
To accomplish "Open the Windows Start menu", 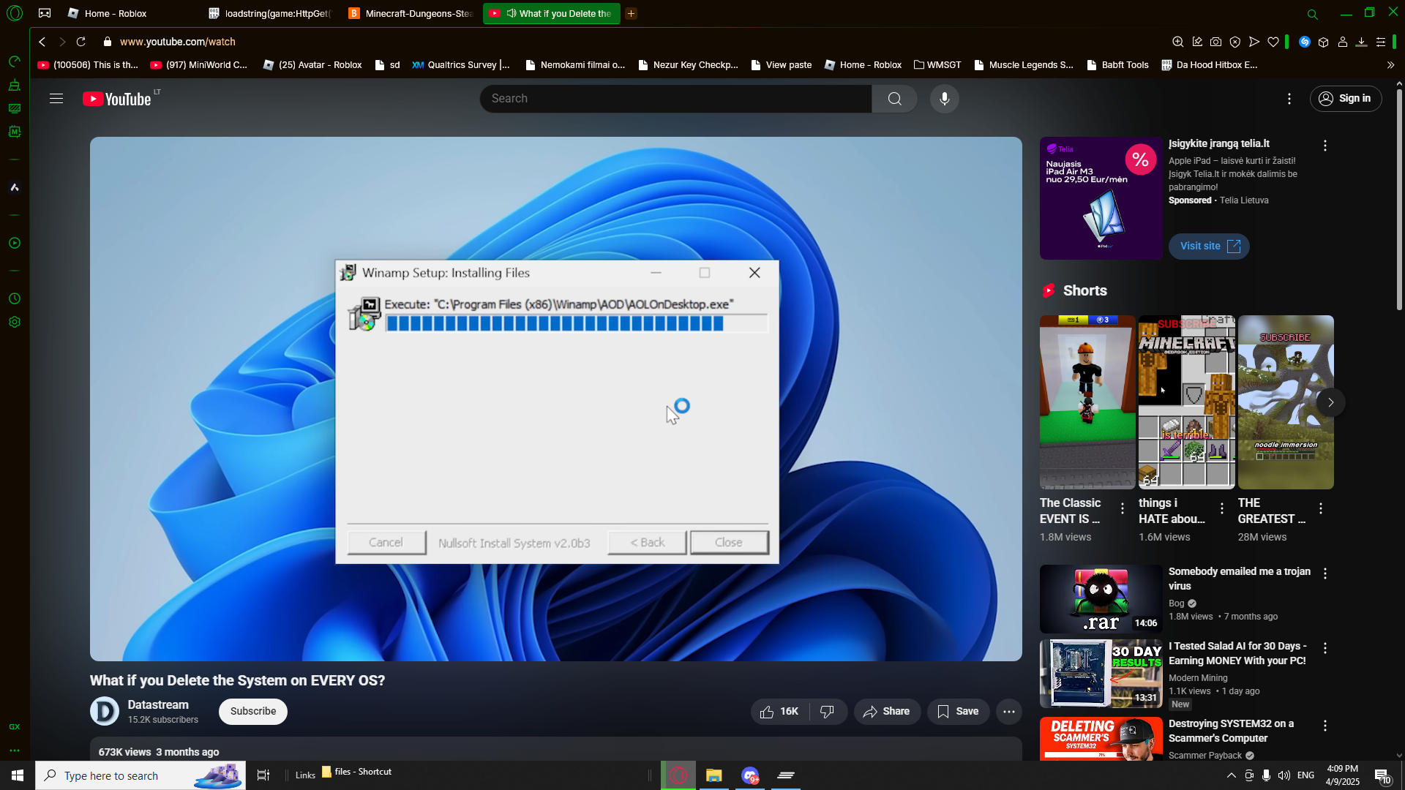I will click(x=18, y=775).
